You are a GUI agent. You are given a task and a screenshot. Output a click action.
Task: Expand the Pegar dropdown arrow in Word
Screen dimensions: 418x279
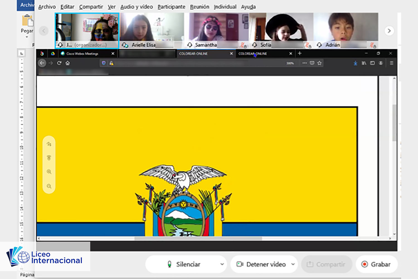click(x=27, y=37)
